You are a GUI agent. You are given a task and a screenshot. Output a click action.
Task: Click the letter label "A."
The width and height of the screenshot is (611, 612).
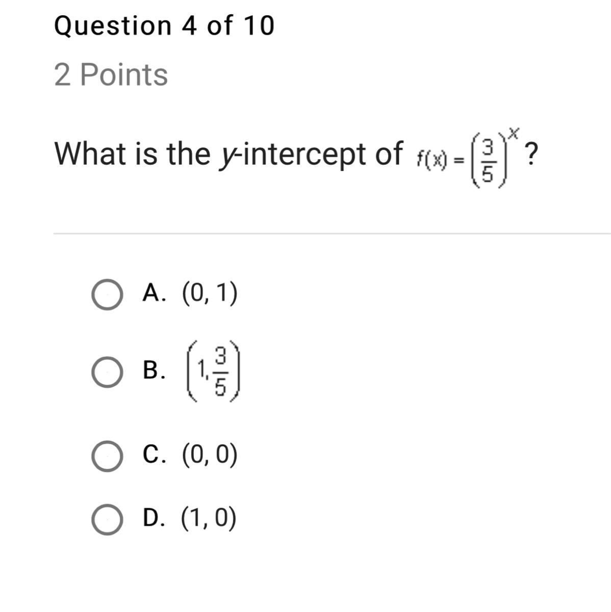pos(155,293)
